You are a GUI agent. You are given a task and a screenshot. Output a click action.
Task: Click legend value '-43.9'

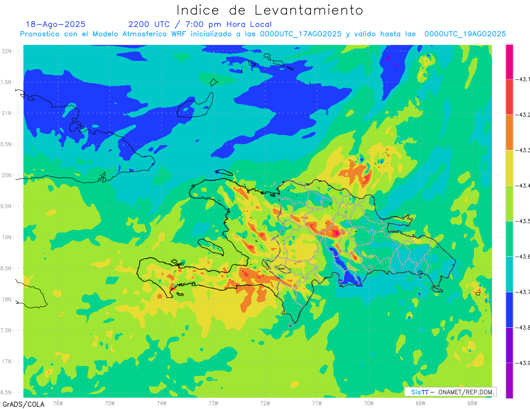coord(523,363)
